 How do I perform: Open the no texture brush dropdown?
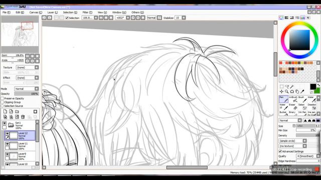292,146
